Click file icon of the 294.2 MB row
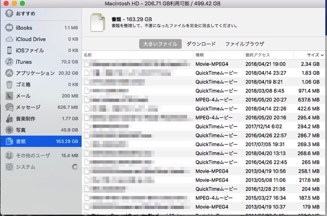 click(x=87, y=127)
